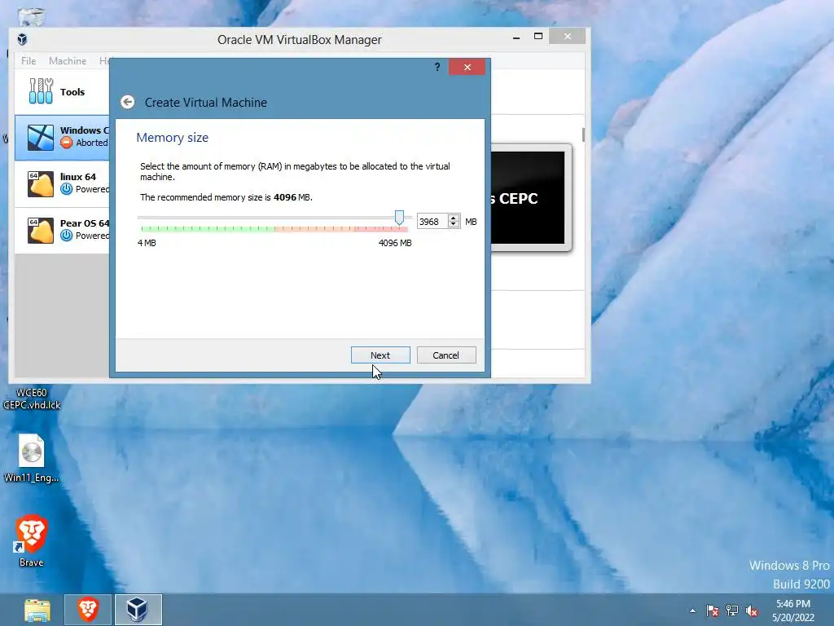Click the Aborted status icon
834x626 pixels.
(67, 142)
